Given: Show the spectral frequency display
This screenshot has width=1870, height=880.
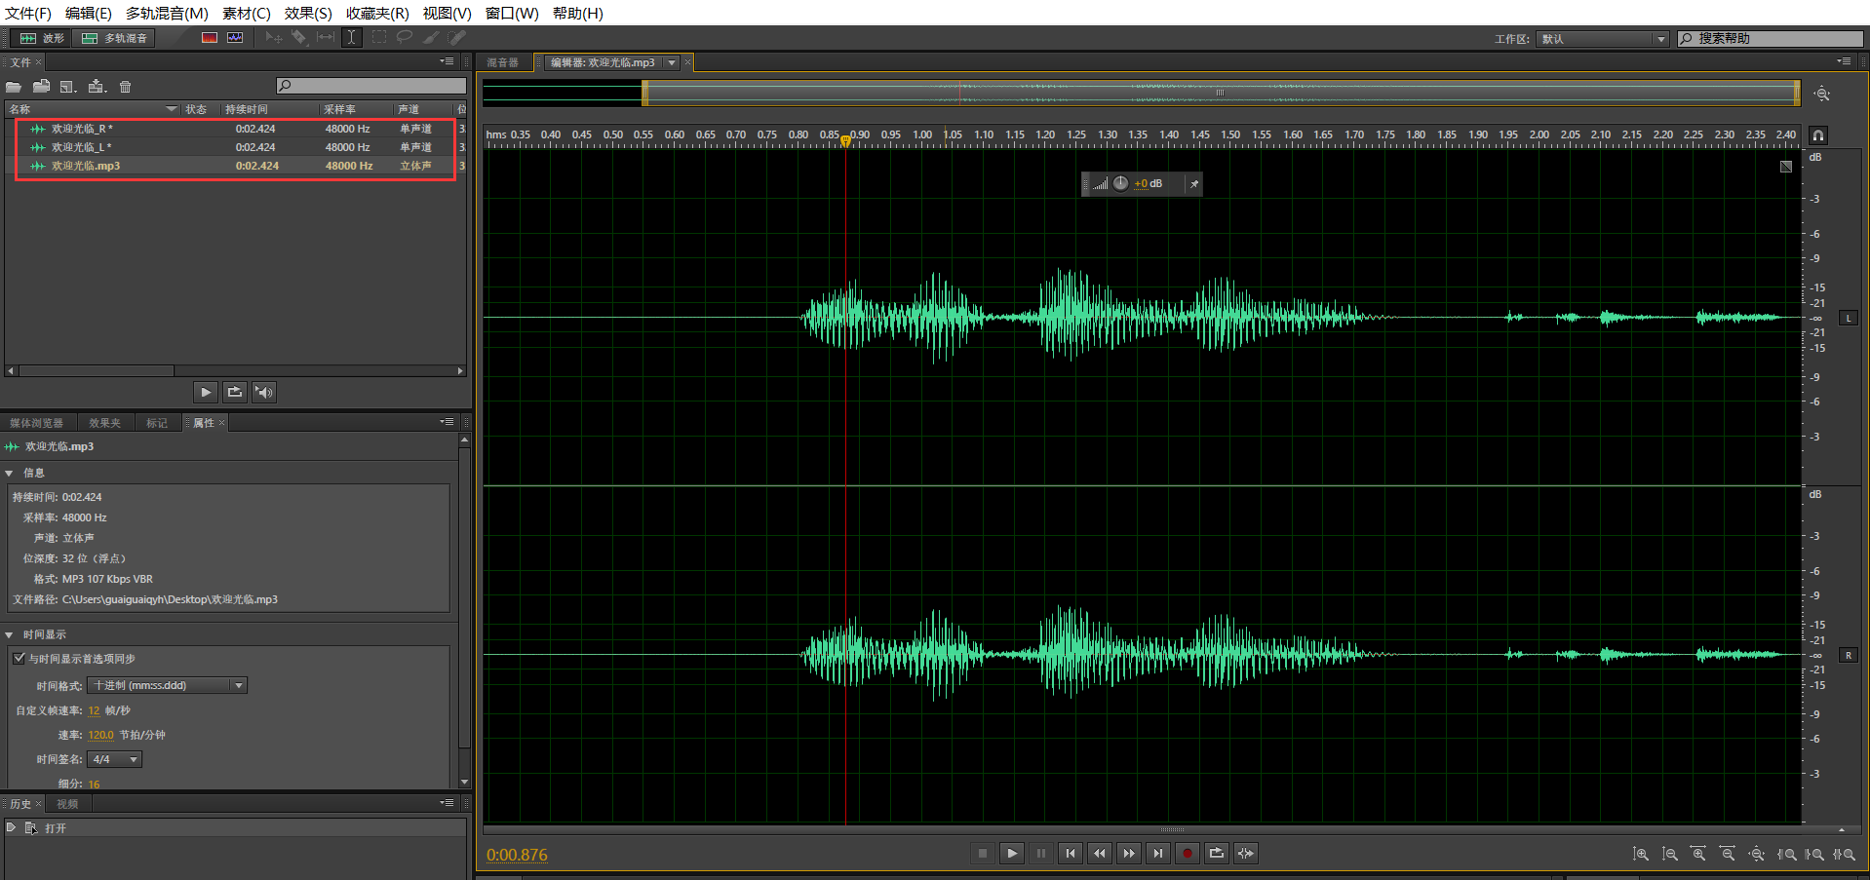Looking at the screenshot, I should coord(209,38).
